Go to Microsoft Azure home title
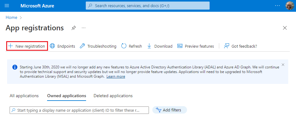Screen dimensions: 296x121 37,6
